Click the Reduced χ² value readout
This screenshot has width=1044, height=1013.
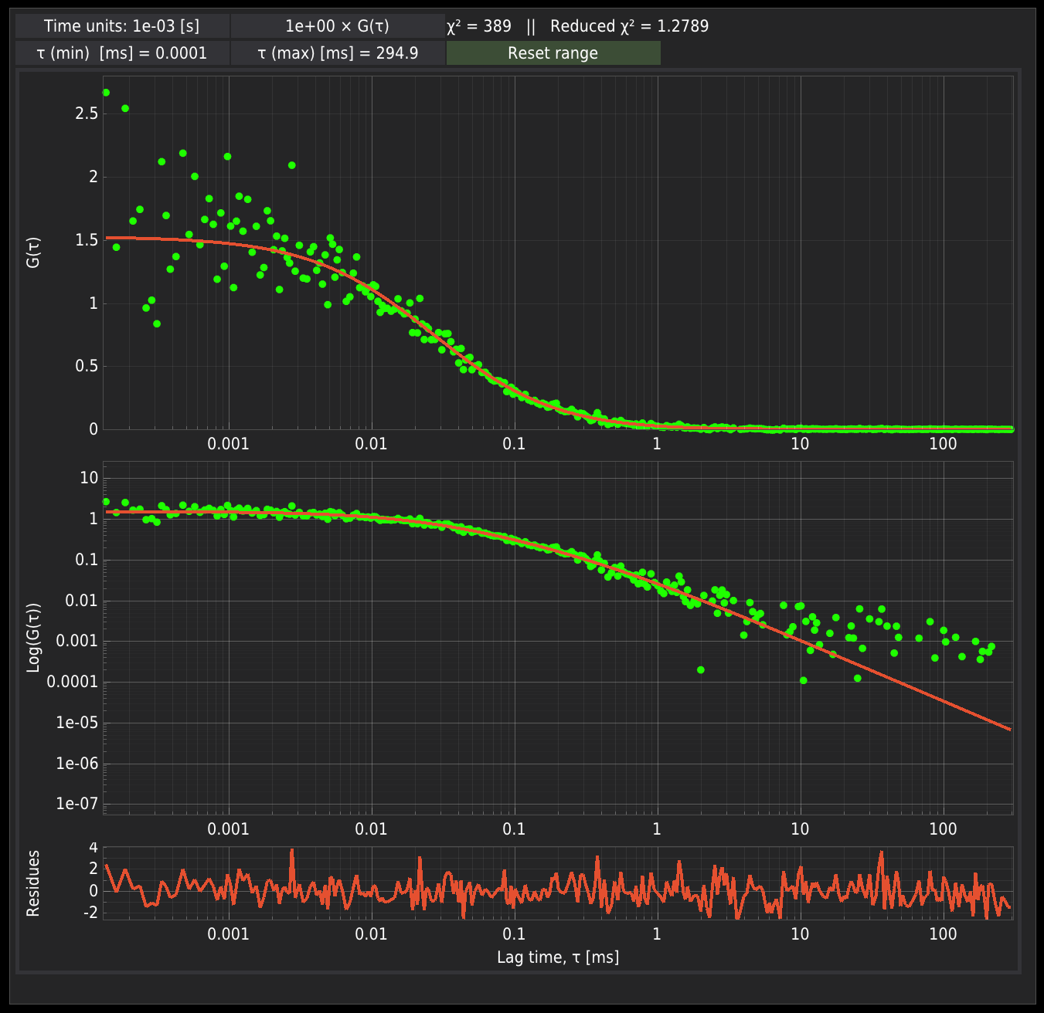(629, 26)
